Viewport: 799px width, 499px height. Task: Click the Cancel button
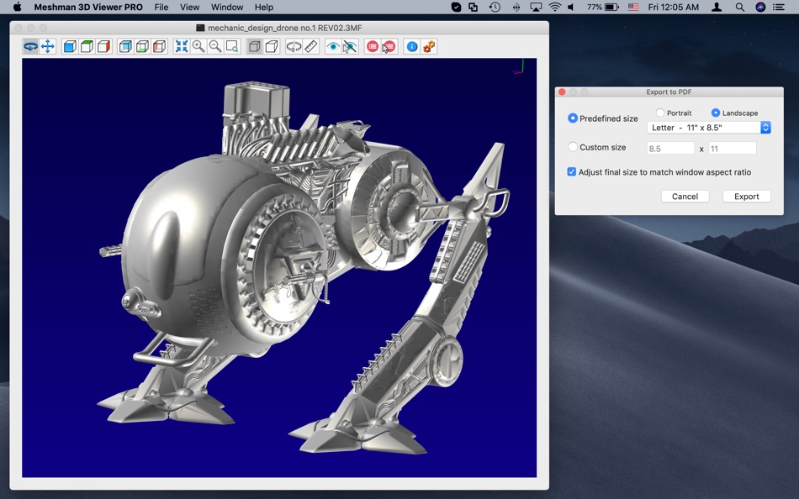(685, 197)
